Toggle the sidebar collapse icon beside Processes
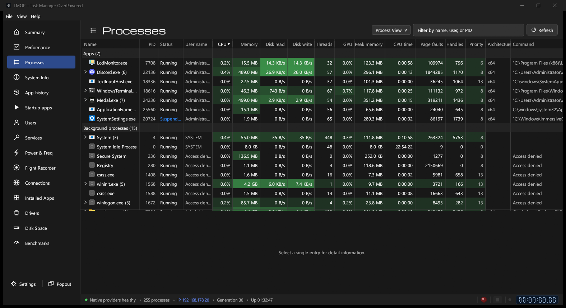The height and width of the screenshot is (308, 566). pyautogui.click(x=93, y=31)
